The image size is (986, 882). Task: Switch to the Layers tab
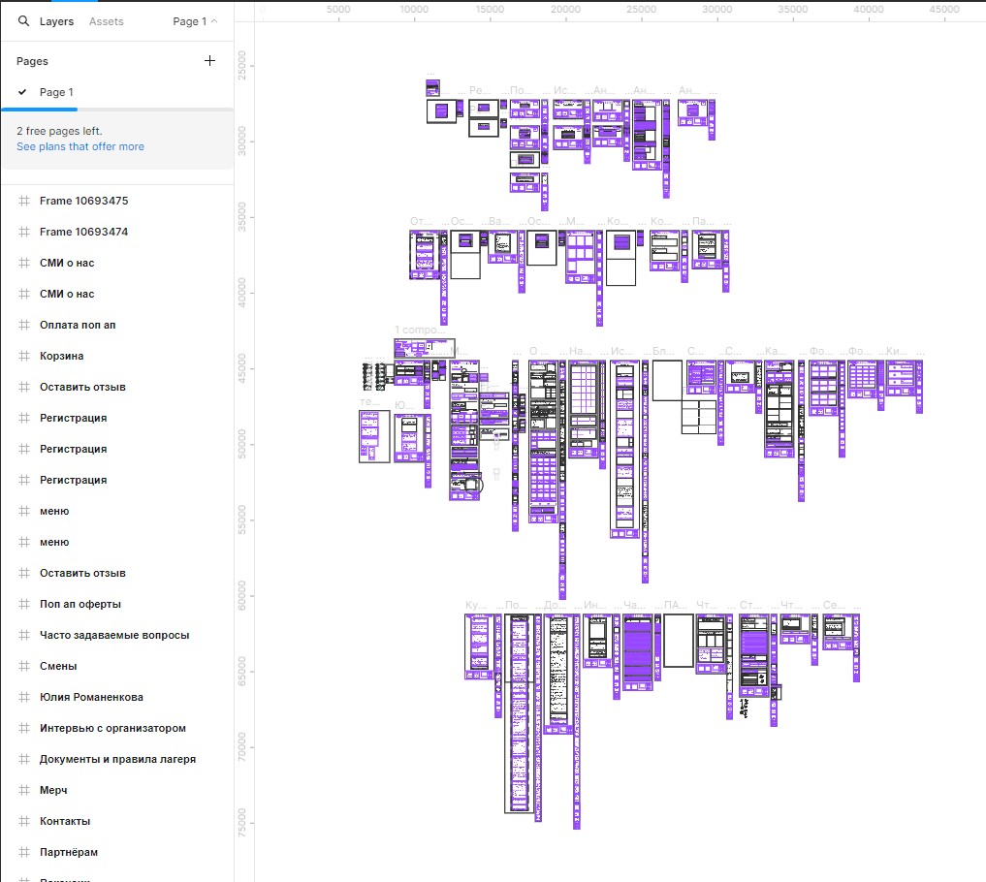click(x=56, y=21)
